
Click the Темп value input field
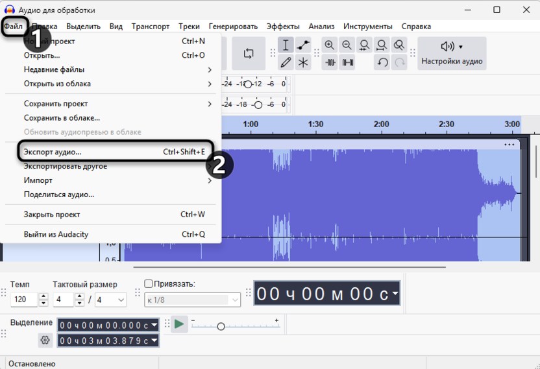[x=25, y=300]
